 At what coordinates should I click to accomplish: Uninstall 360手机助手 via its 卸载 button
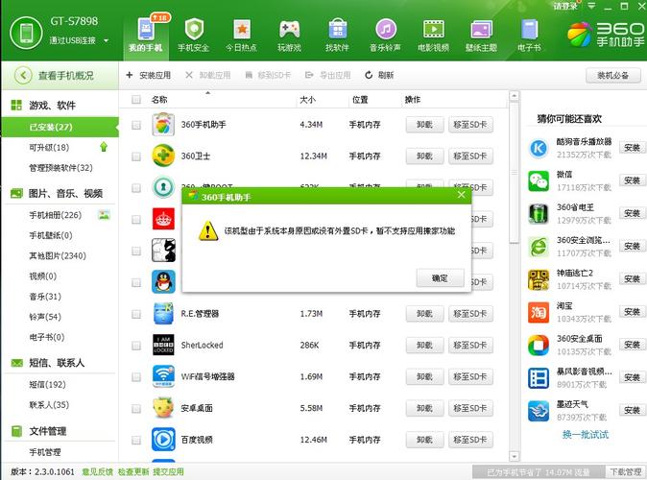(424, 125)
